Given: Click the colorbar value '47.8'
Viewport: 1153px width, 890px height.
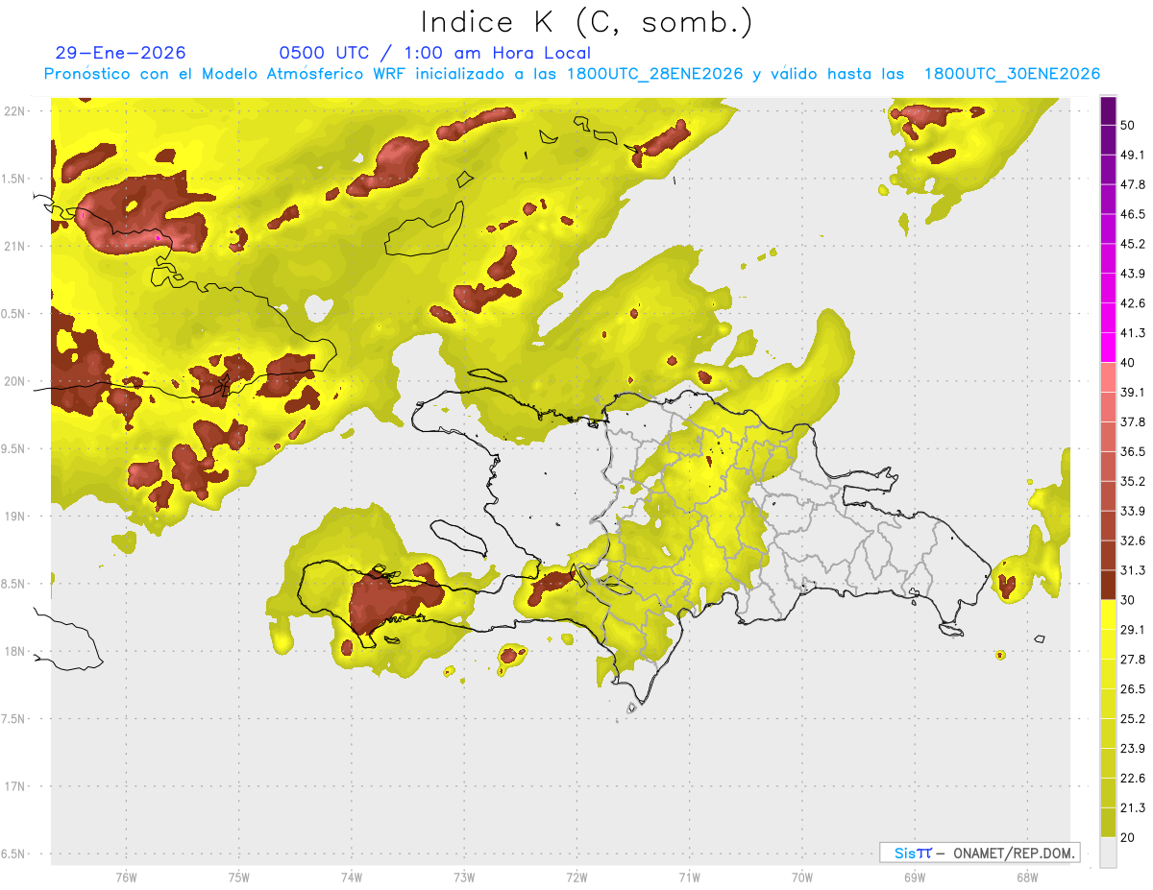Looking at the screenshot, I should click(x=1133, y=184).
